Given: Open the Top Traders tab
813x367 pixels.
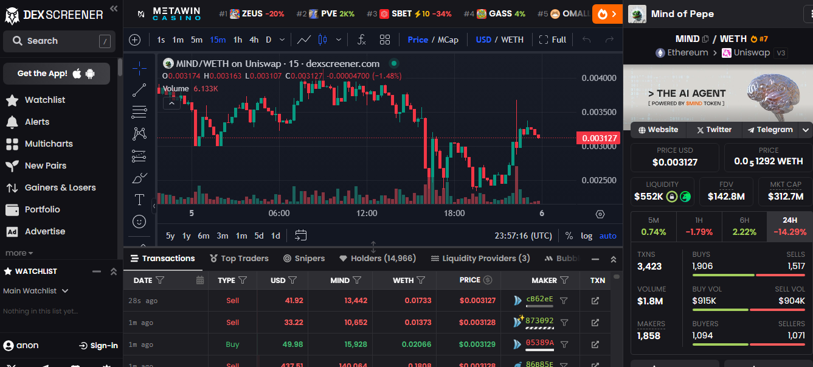Looking at the screenshot, I should tap(239, 258).
